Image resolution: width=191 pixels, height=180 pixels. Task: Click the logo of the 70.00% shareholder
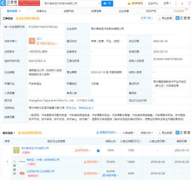point(22,162)
